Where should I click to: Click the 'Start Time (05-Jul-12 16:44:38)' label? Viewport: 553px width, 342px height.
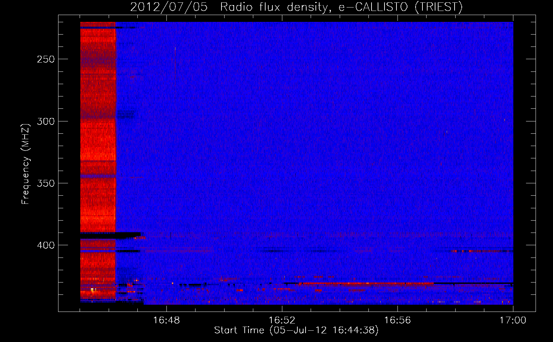pos(296,330)
